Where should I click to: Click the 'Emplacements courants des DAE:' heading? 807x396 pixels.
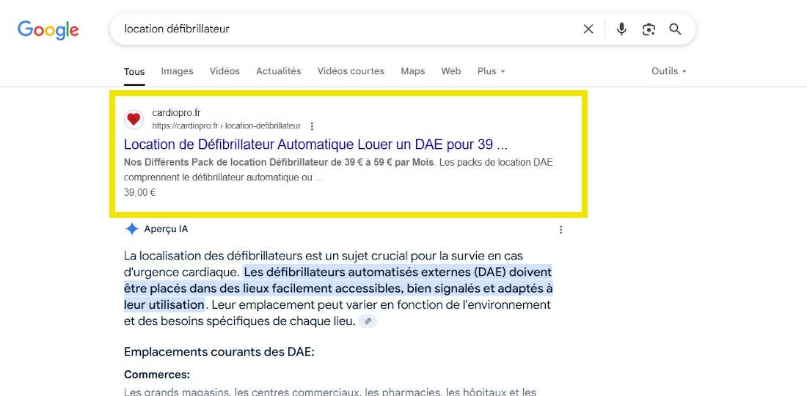pos(219,352)
